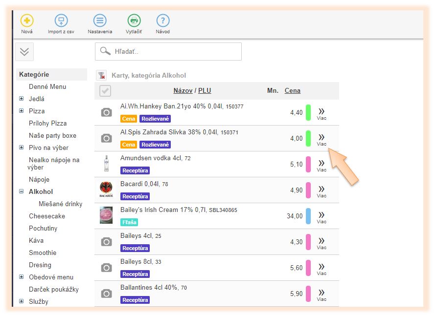Image resolution: width=438 pixels, height=317 pixels.
Task: Open Viac arrows for Amundsen vodka
Action: 322,164
